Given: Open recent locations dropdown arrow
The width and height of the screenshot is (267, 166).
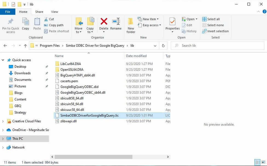Looking at the screenshot, I should coord(20,46).
